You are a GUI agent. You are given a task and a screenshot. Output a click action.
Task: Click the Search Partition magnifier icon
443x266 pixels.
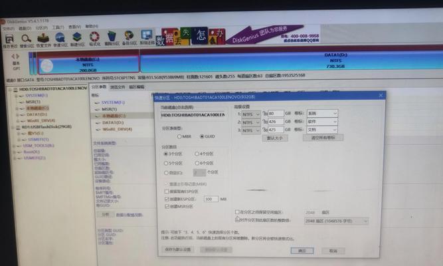click(27, 39)
